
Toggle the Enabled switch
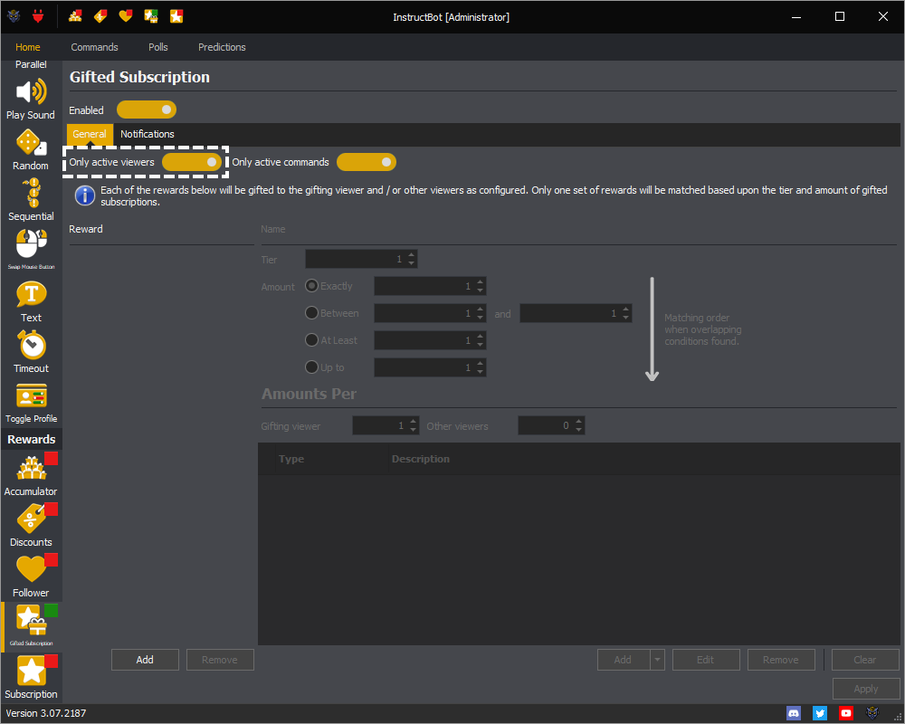click(x=147, y=110)
